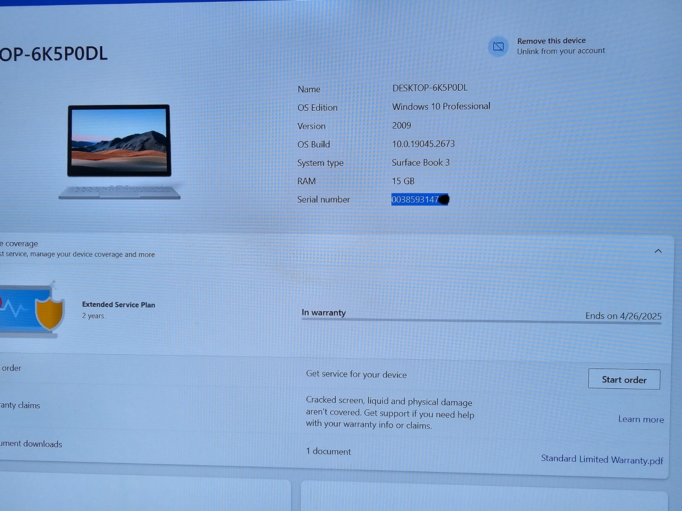Click the '15 GB' RAM value

403,181
